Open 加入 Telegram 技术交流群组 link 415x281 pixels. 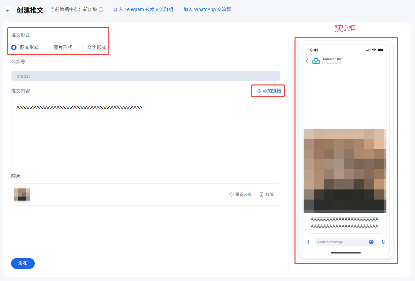pyautogui.click(x=143, y=9)
